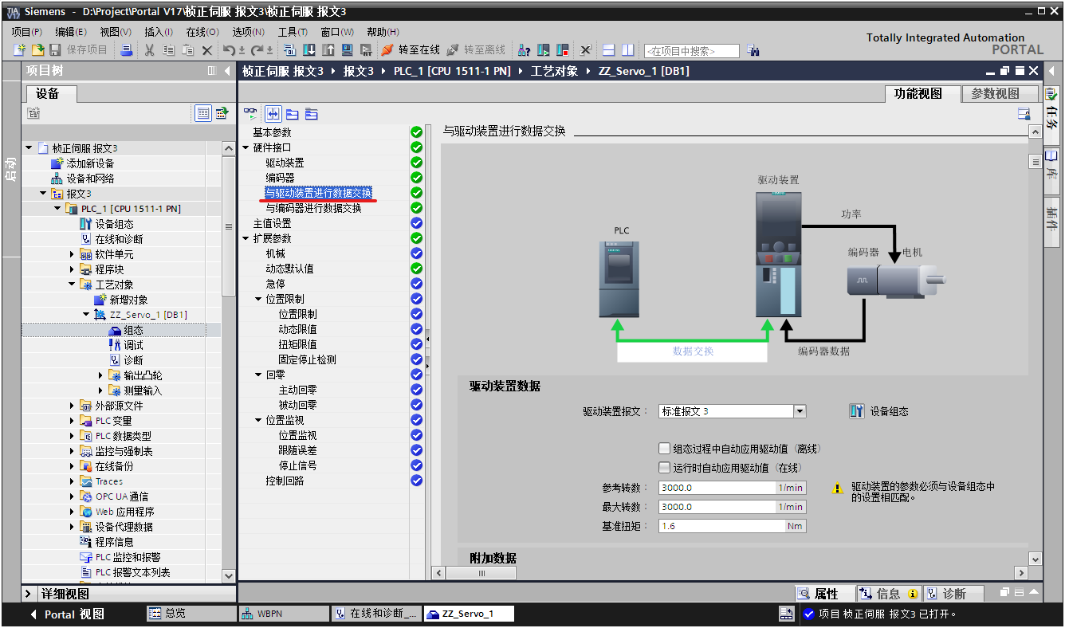Open the 诊断 inspector tab
Viewport: 1065px width, 628px height.
click(x=954, y=594)
